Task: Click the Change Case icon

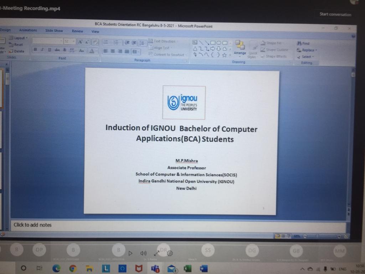Action: point(81,50)
